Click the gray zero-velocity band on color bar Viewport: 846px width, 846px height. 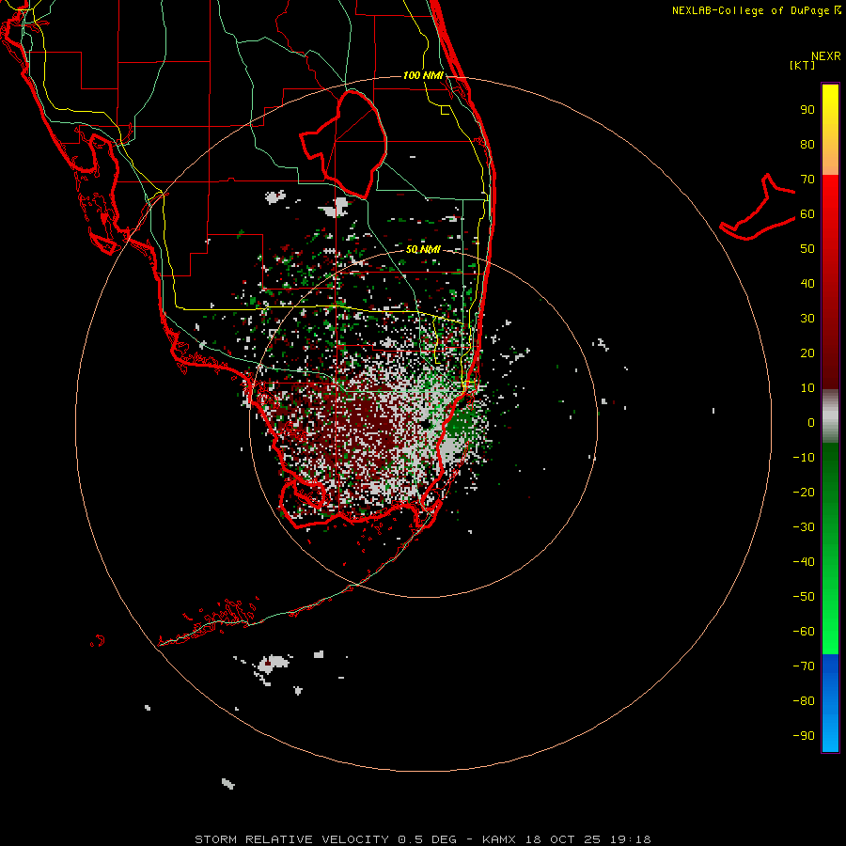click(x=830, y=416)
